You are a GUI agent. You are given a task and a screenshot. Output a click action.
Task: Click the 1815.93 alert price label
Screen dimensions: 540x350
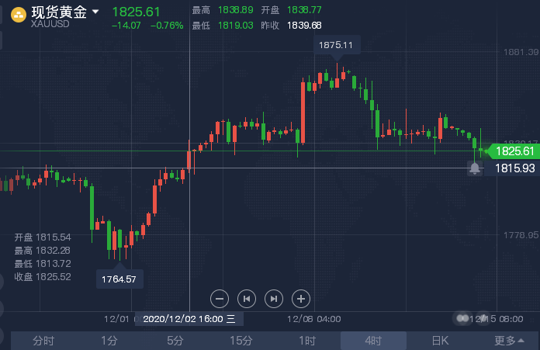coord(512,168)
